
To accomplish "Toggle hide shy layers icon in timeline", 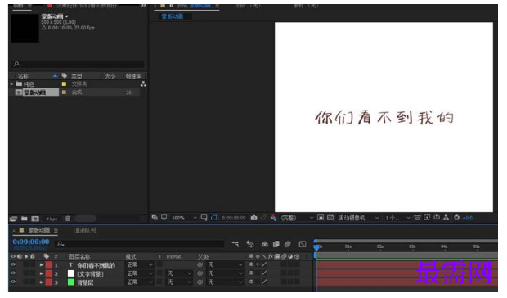I will tap(265, 244).
